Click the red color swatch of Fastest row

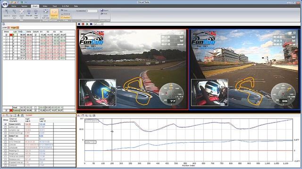click(x=11, y=111)
